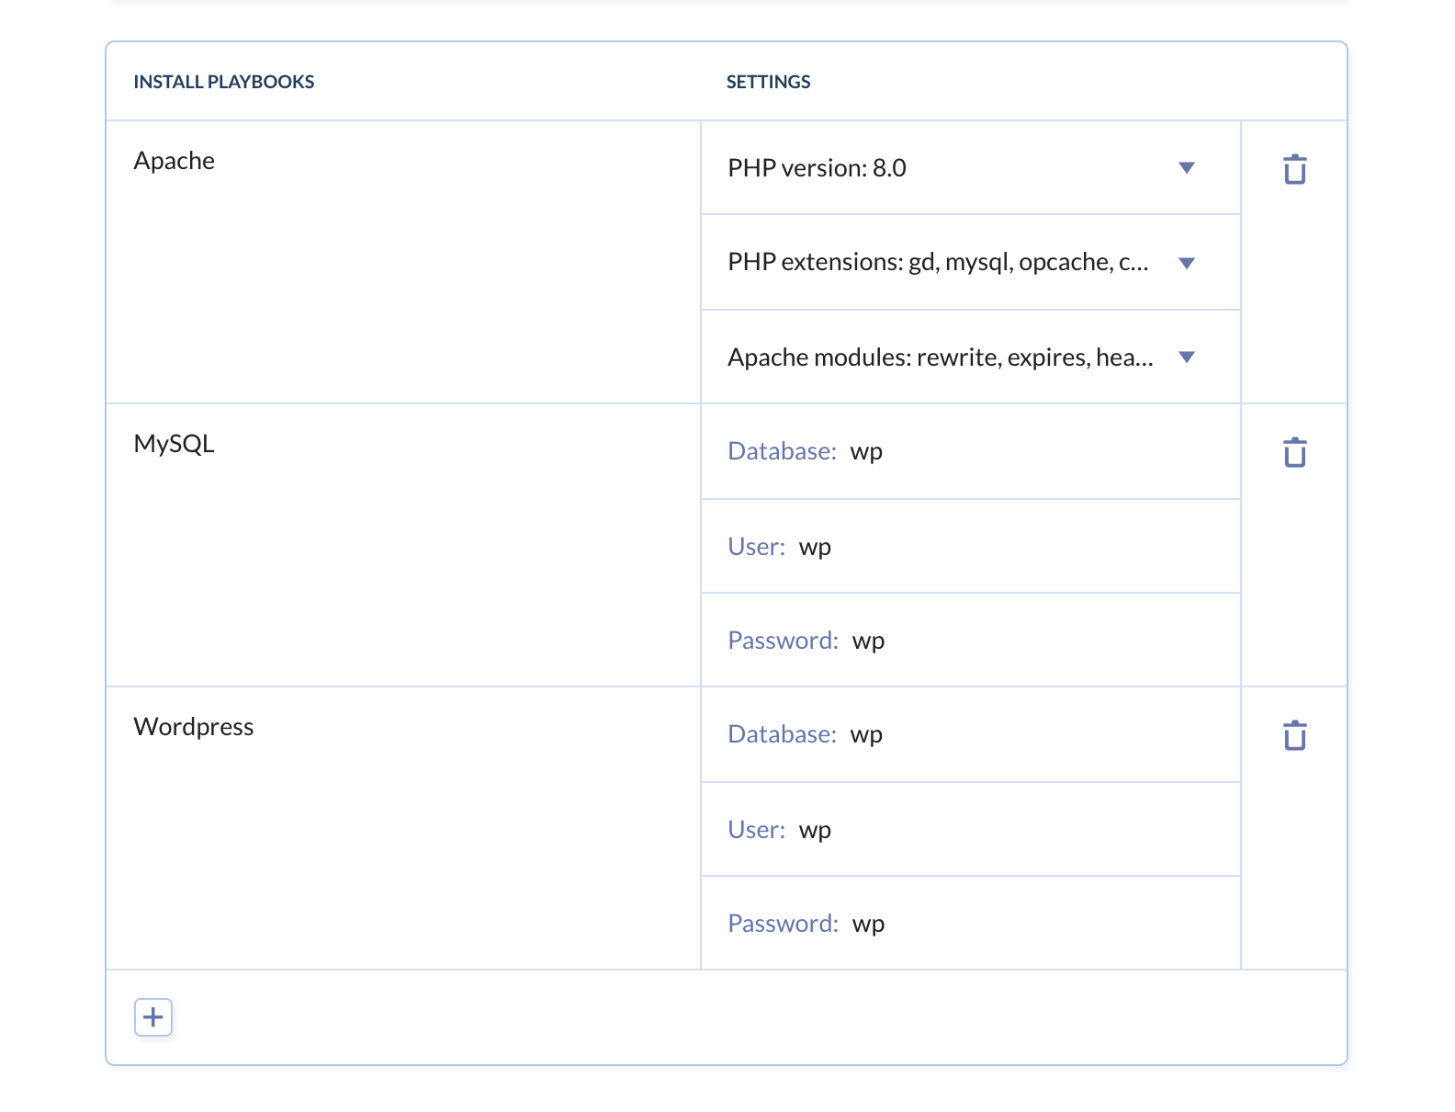The height and width of the screenshot is (1112, 1455).
Task: Edit the MySQL Password field
Action: pos(970,641)
